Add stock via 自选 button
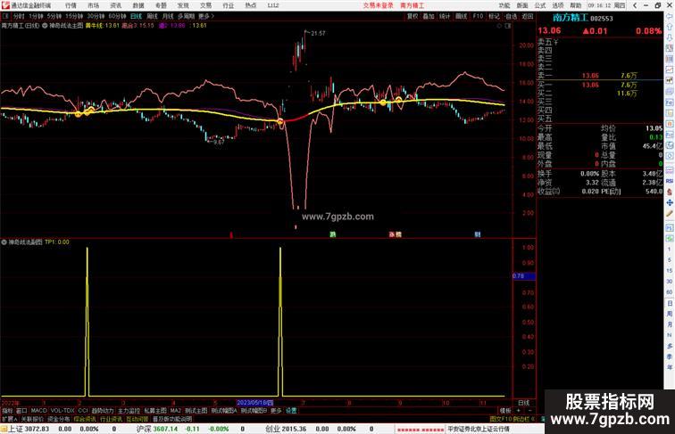The image size is (675, 434). click(x=511, y=16)
